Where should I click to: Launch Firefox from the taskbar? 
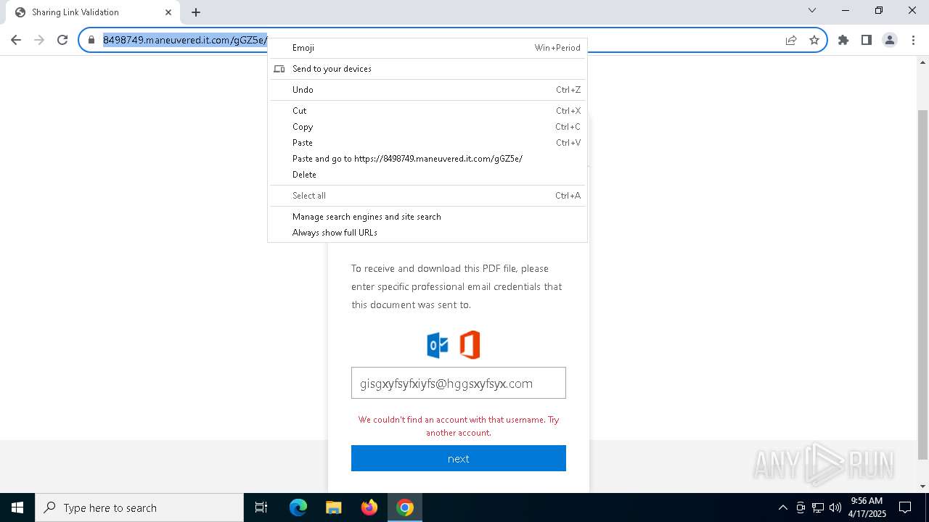(x=369, y=507)
